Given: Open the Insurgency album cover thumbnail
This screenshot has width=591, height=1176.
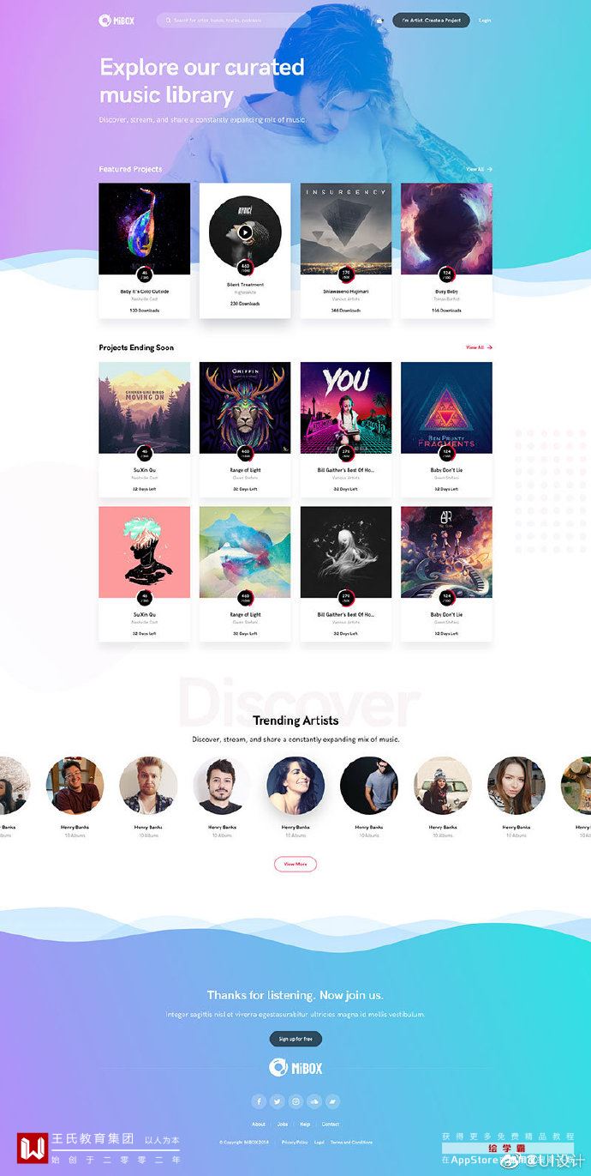Looking at the screenshot, I should [346, 229].
